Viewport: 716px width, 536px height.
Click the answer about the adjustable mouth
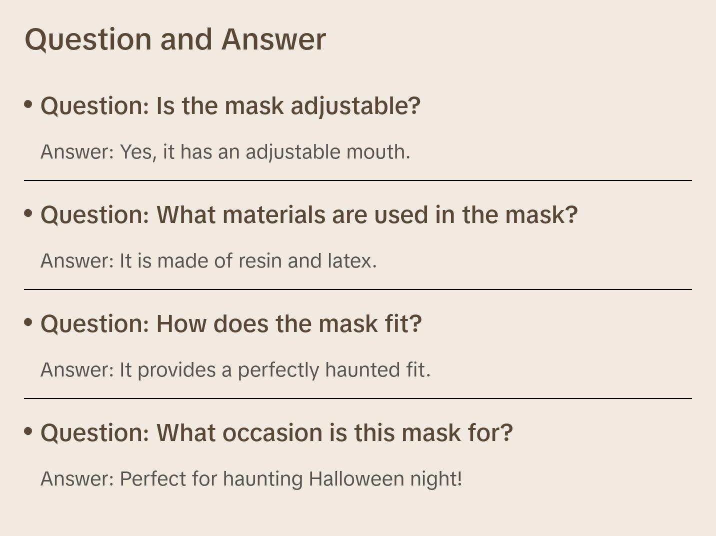pos(225,152)
